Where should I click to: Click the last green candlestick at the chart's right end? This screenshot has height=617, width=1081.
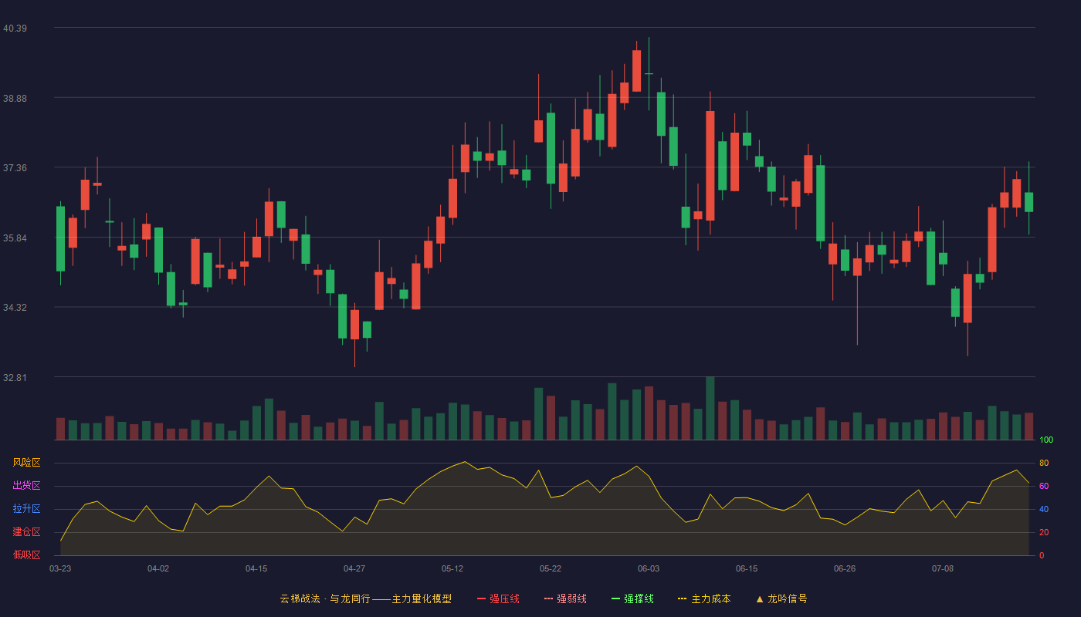1028,202
